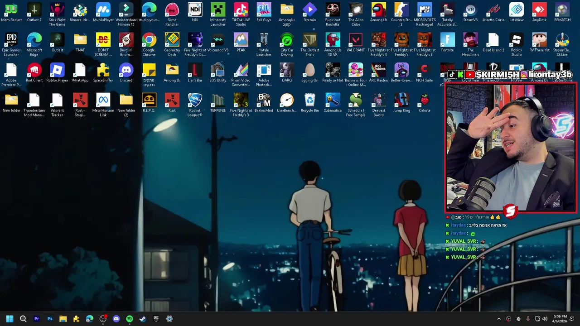Open the volume control in tray
Viewport: 580px width, 326px height.
click(545, 319)
